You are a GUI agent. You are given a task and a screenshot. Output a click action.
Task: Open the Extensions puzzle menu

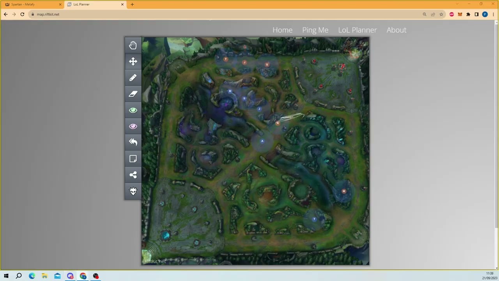point(468,14)
